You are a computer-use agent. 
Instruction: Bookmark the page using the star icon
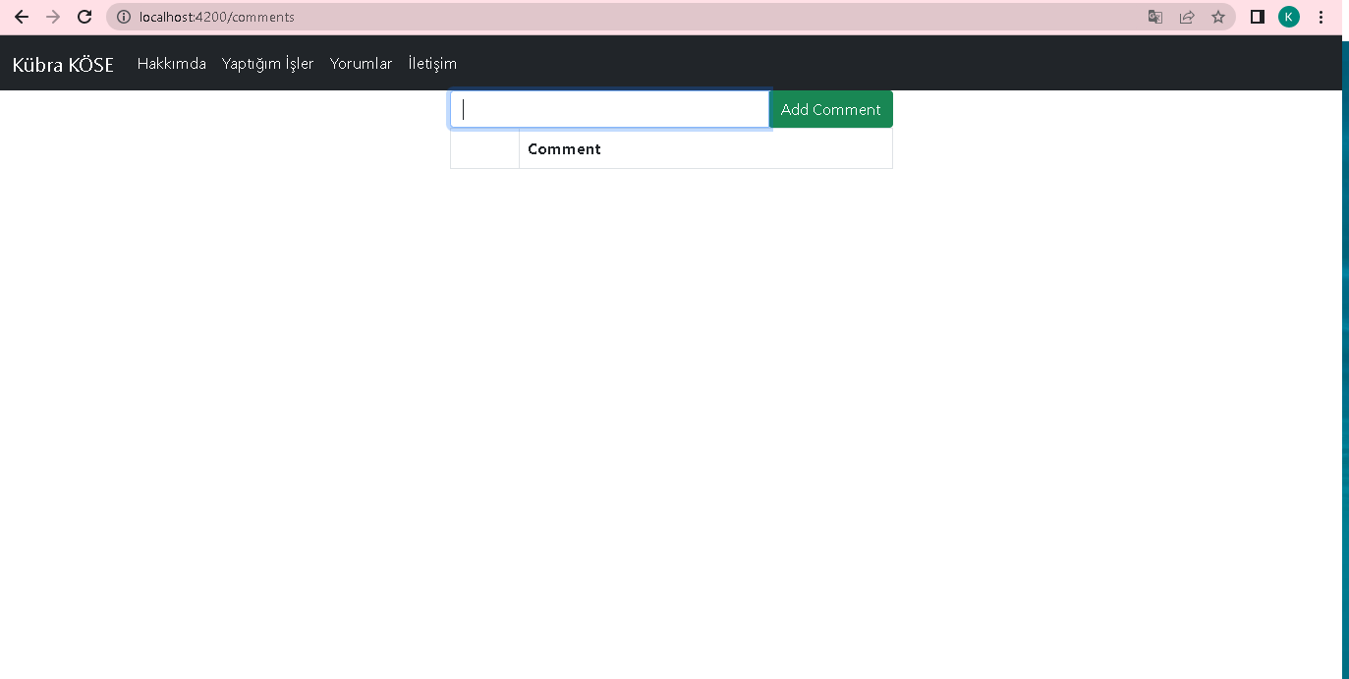pyautogui.click(x=1218, y=17)
